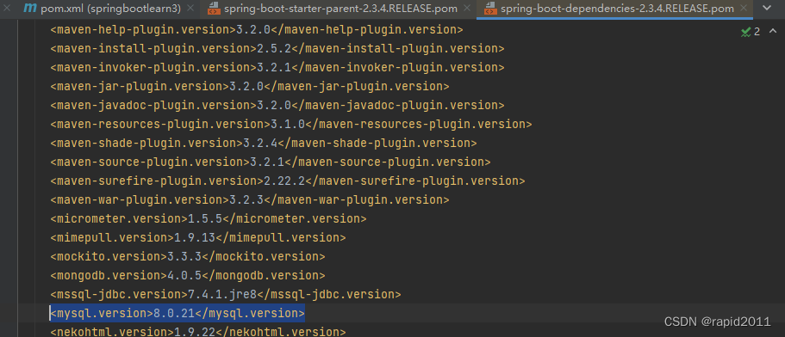Close the pom.xml (springbootlearn3) tab

click(x=190, y=9)
